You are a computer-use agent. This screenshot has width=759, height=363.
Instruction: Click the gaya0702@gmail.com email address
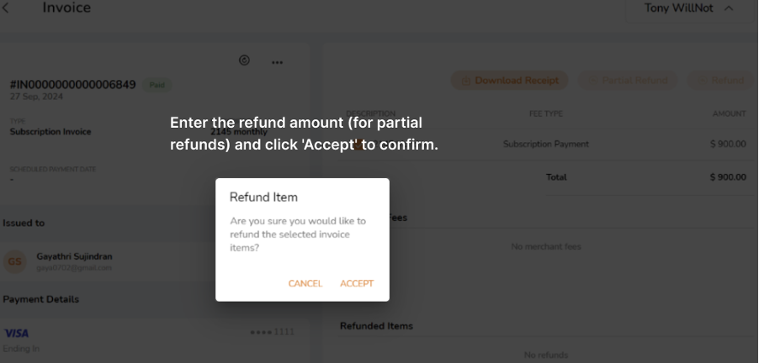click(x=74, y=268)
